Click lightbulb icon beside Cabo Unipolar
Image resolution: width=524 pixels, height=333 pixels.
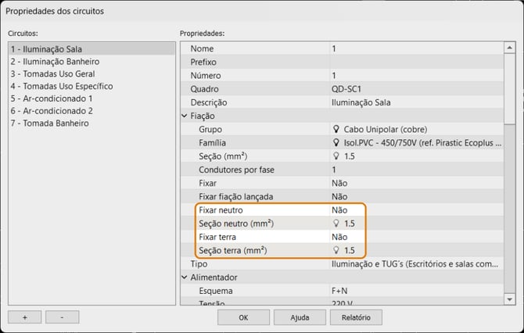336,129
